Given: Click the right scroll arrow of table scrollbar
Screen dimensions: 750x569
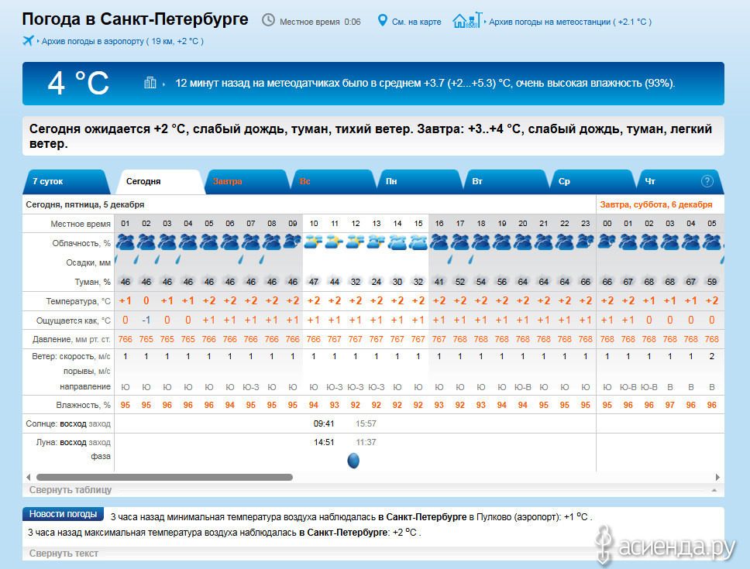Looking at the screenshot, I should pos(717,477).
